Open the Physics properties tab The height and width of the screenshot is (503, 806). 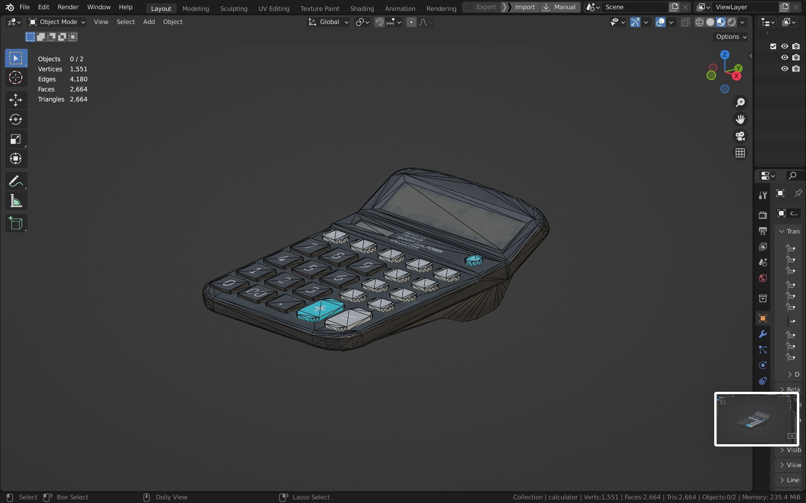[x=763, y=365]
